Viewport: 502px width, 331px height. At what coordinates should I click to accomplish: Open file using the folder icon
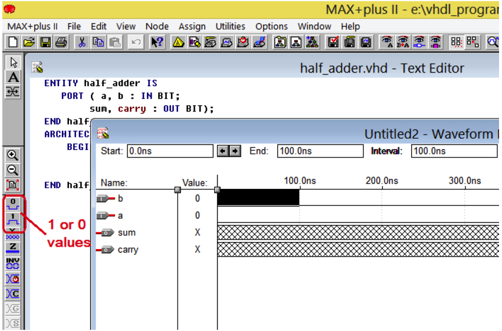[x=29, y=42]
